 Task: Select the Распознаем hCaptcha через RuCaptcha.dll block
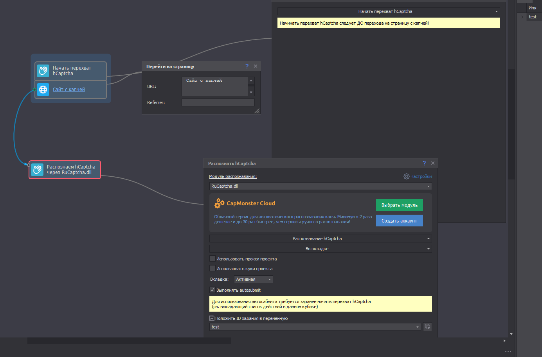pos(65,170)
